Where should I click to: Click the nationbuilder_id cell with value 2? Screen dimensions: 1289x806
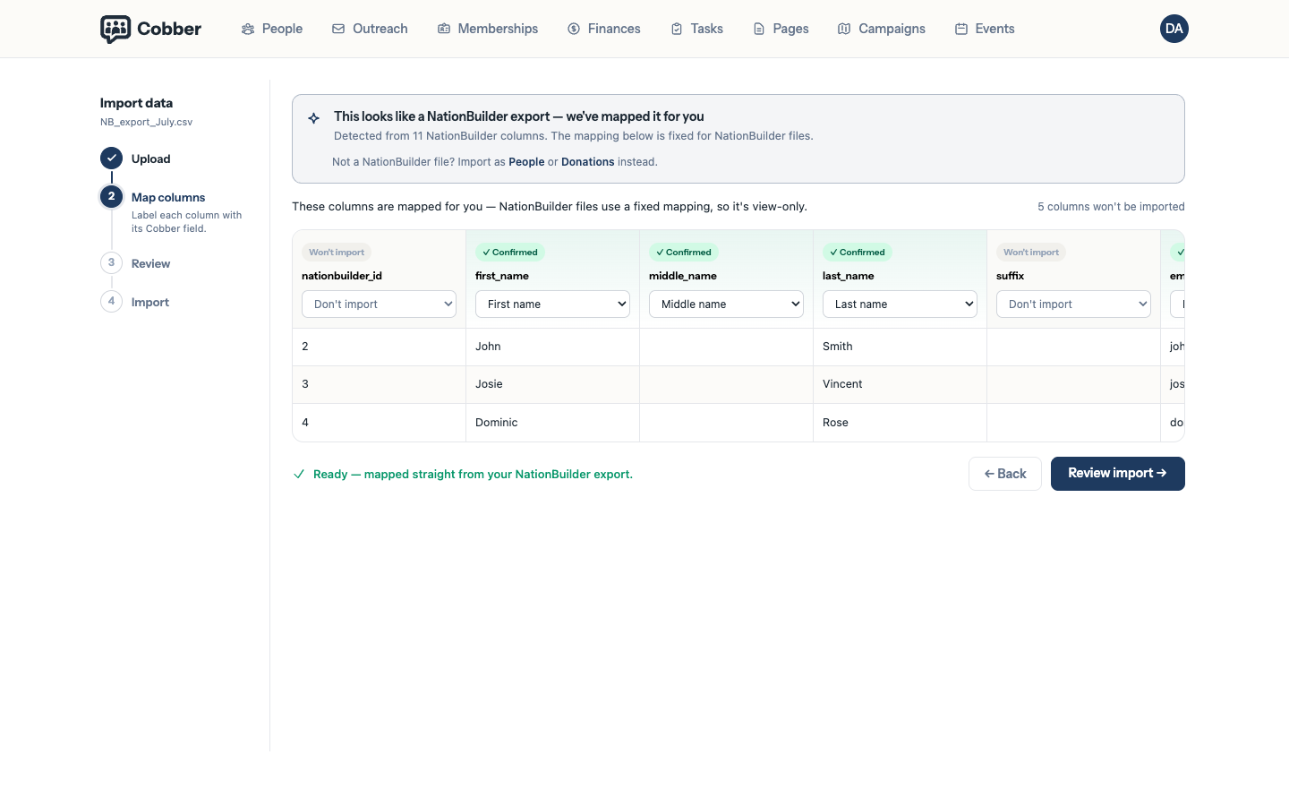pos(379,347)
